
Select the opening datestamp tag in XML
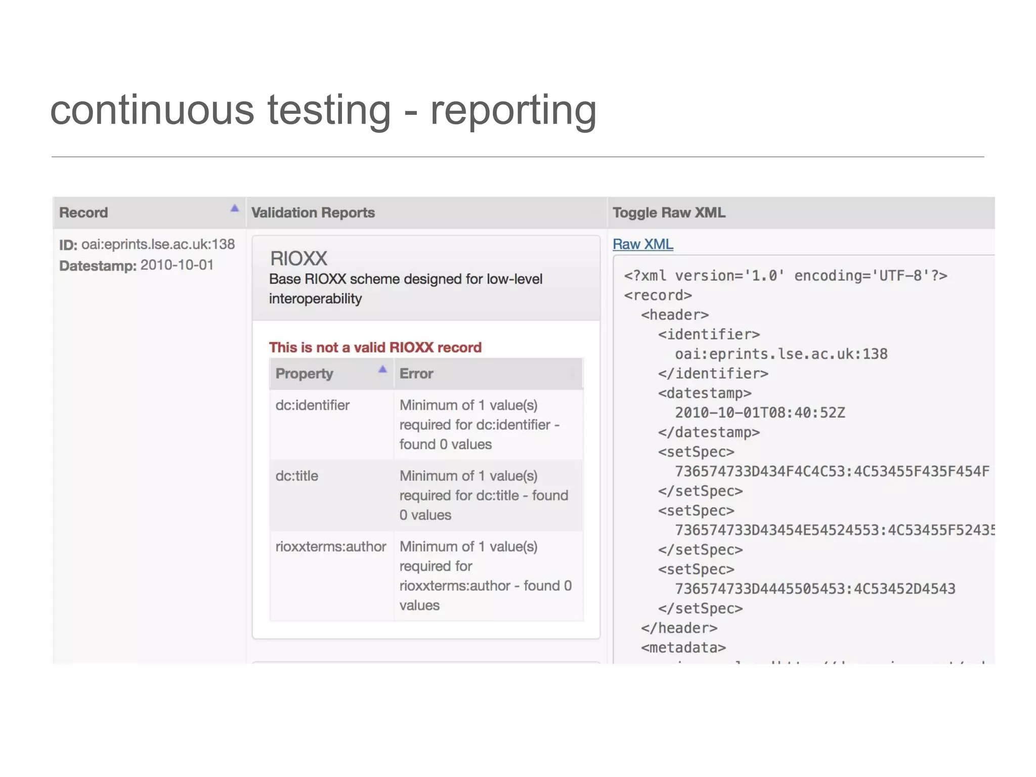pos(705,393)
